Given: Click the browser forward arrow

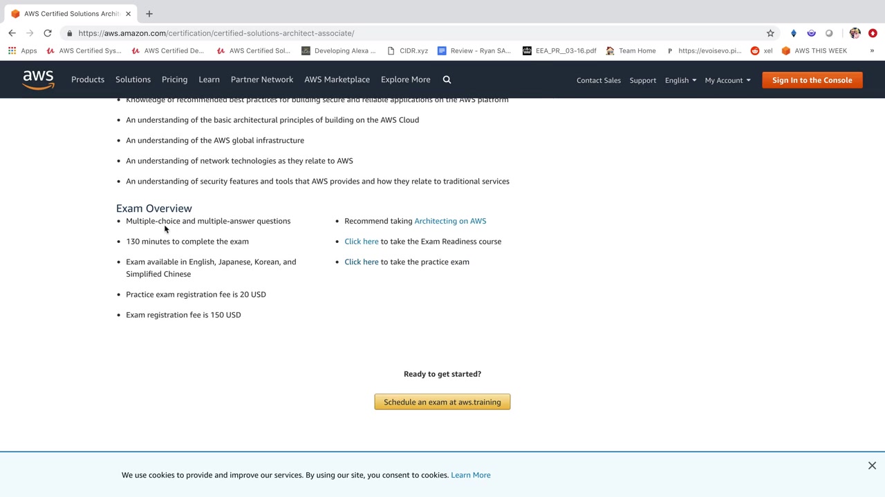Looking at the screenshot, I should click(30, 33).
